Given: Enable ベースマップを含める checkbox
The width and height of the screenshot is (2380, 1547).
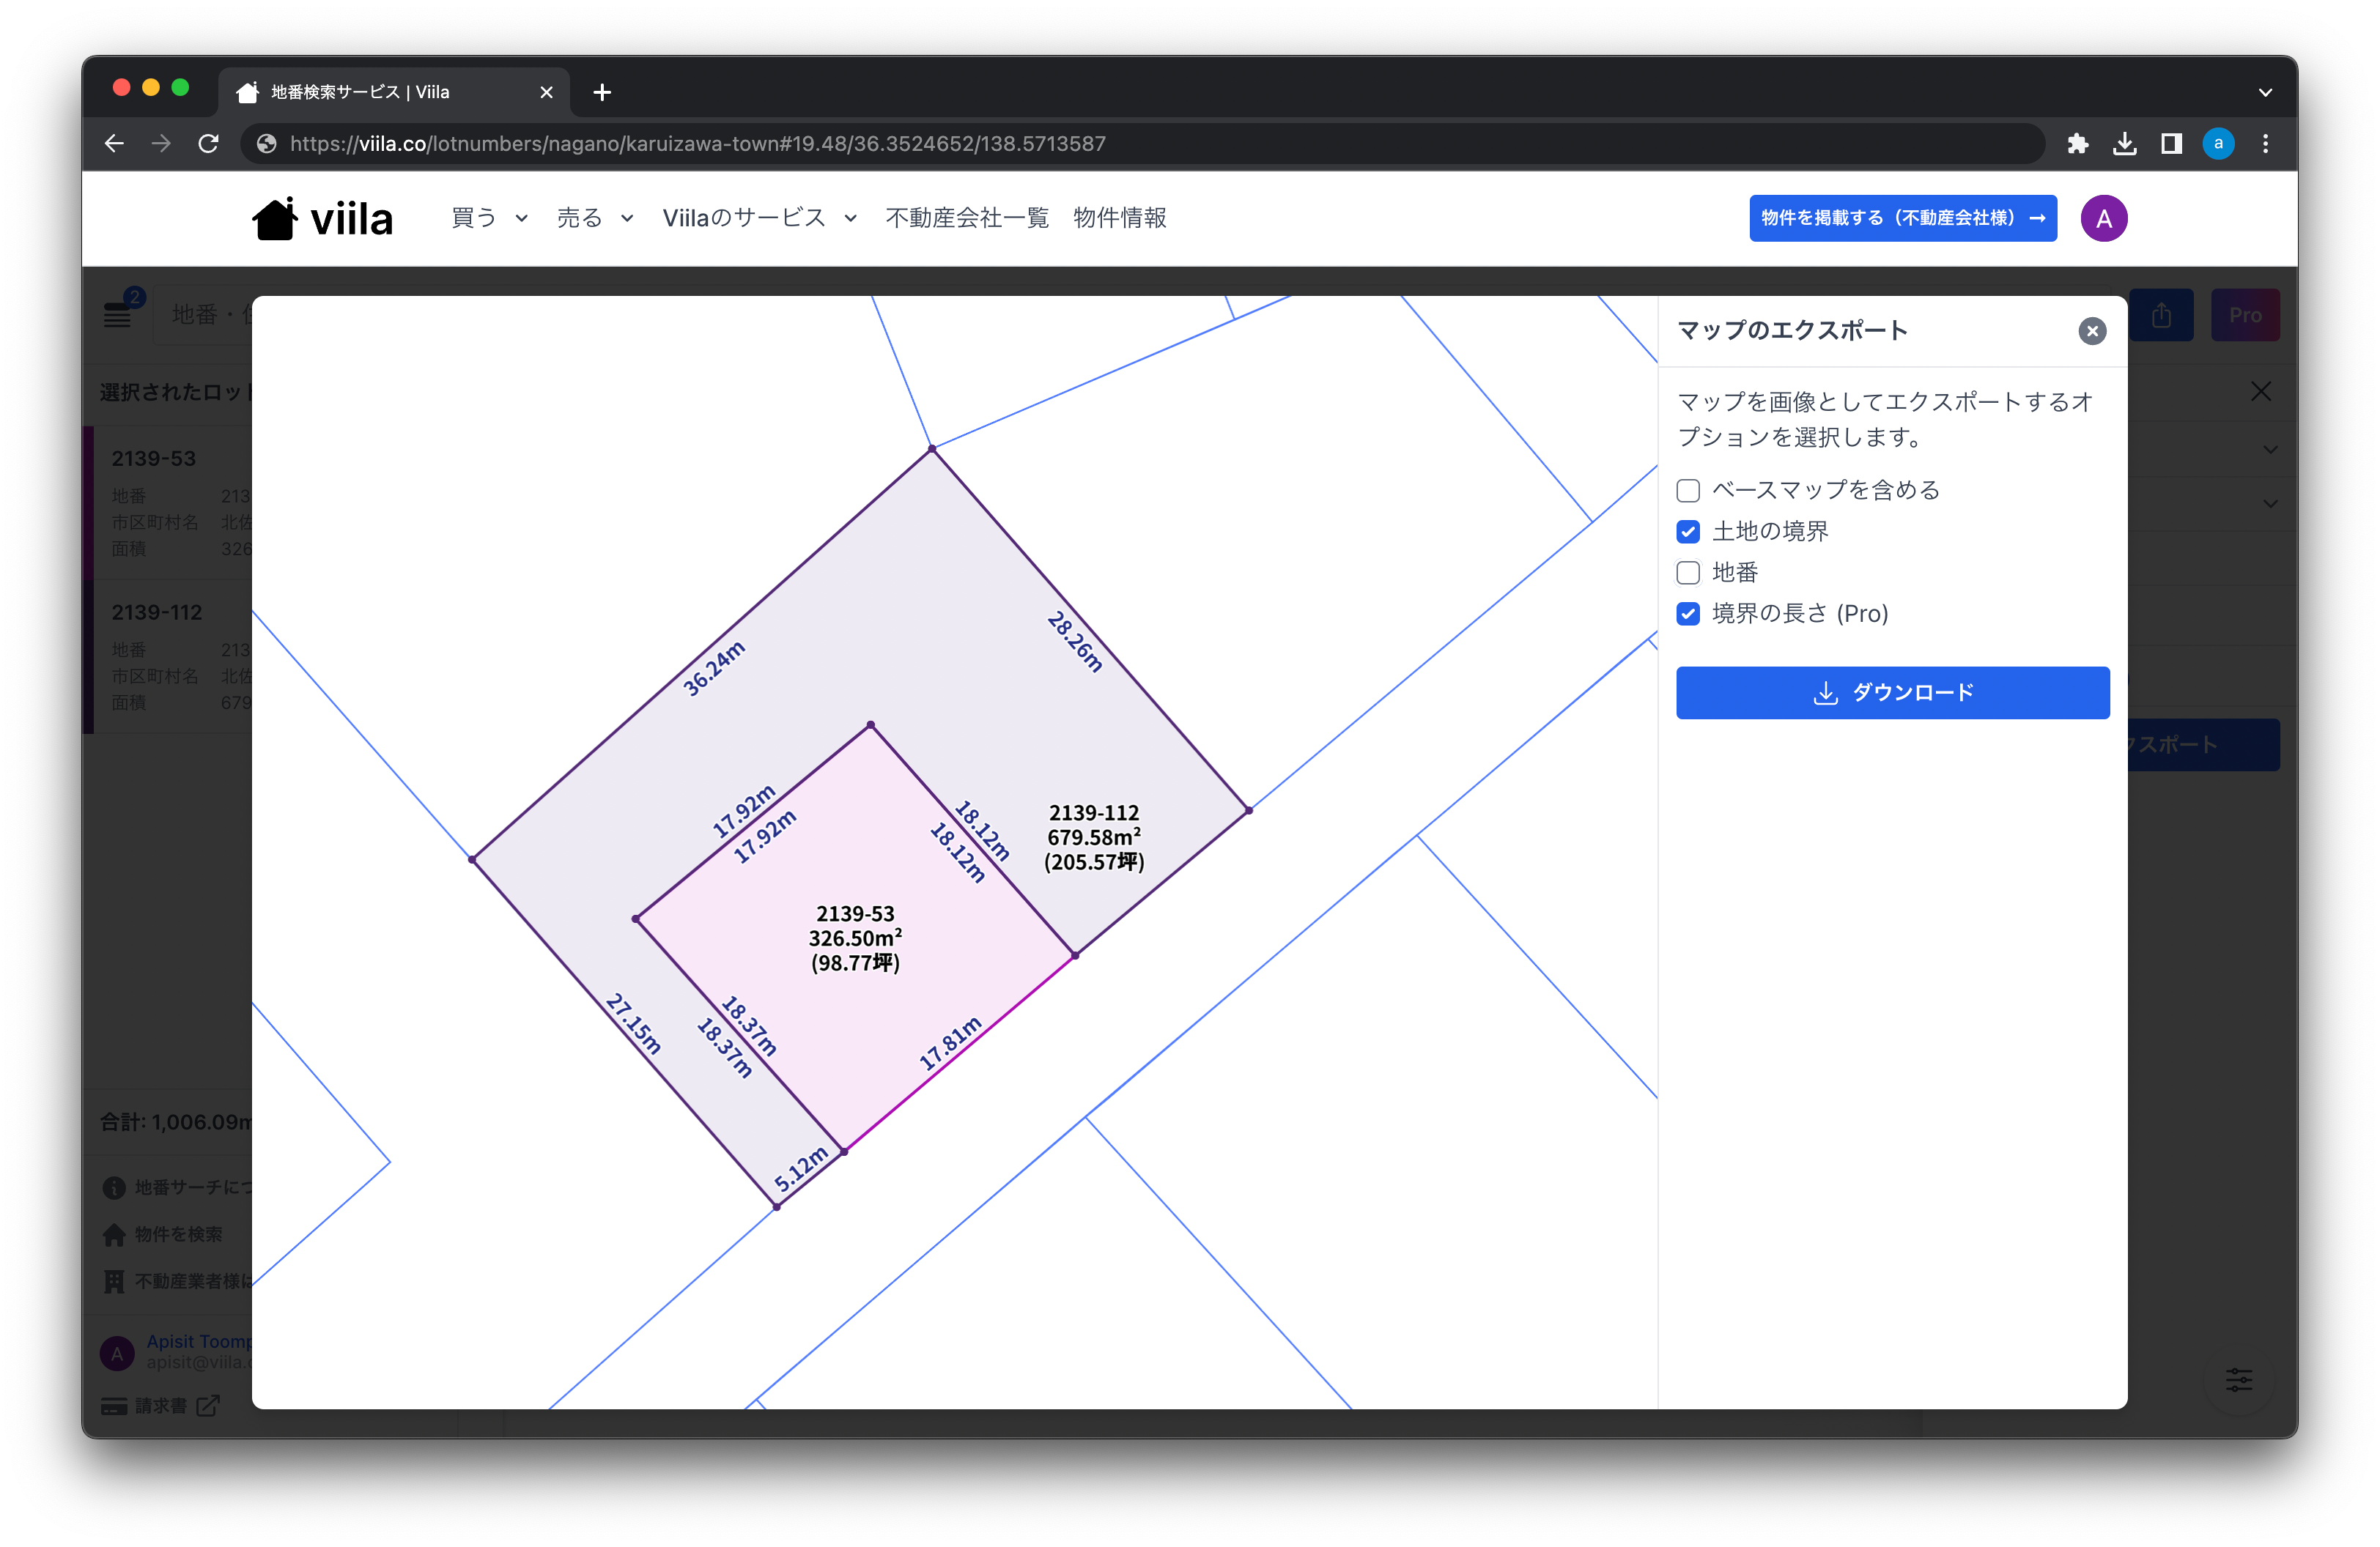Looking at the screenshot, I should tap(1688, 491).
